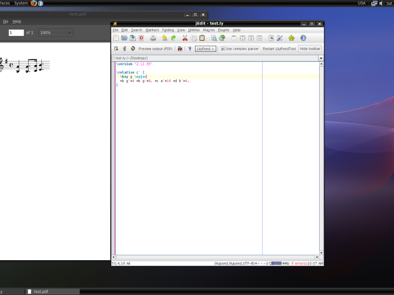Screen dimensions: 394x295
Task: Click the green Redo arrow icon
Action: coord(173,38)
